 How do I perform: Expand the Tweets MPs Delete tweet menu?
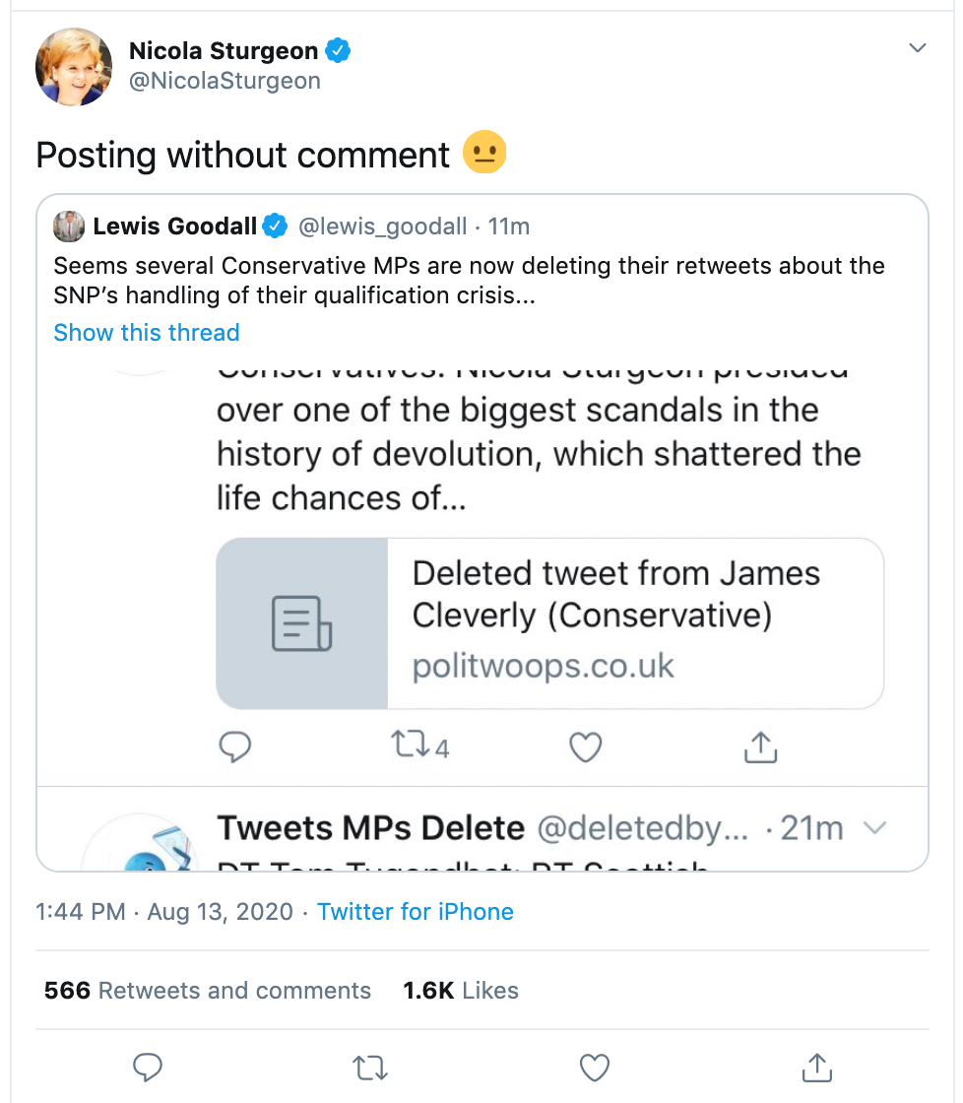tap(873, 828)
